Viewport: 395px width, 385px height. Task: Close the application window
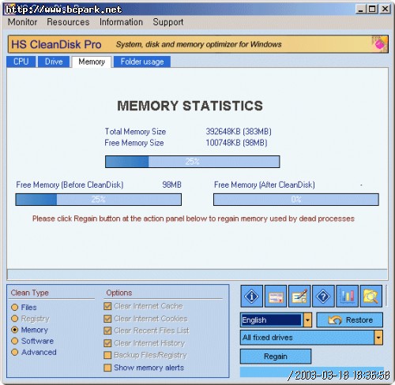[385, 9]
